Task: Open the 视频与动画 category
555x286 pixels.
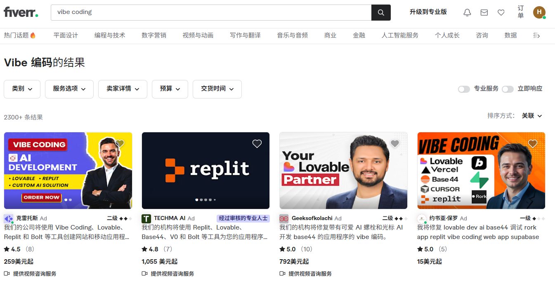Action: click(198, 35)
